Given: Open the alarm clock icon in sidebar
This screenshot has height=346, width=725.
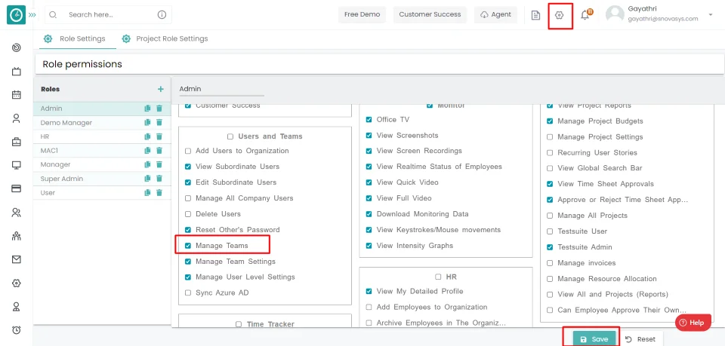Looking at the screenshot, I should tap(16, 329).
